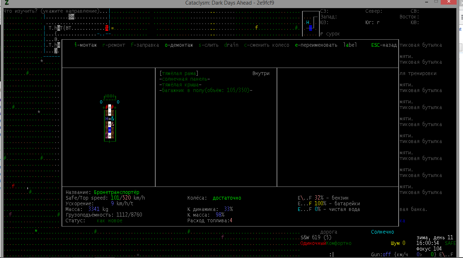The width and height of the screenshot is (463, 258).
Task: Choose the i-монтаж install command
Action: (x=86, y=45)
